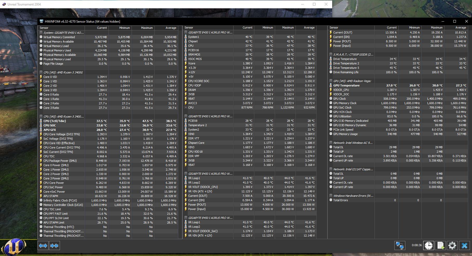Click the drive icon beside S.M.A.R.T. header

331,55
